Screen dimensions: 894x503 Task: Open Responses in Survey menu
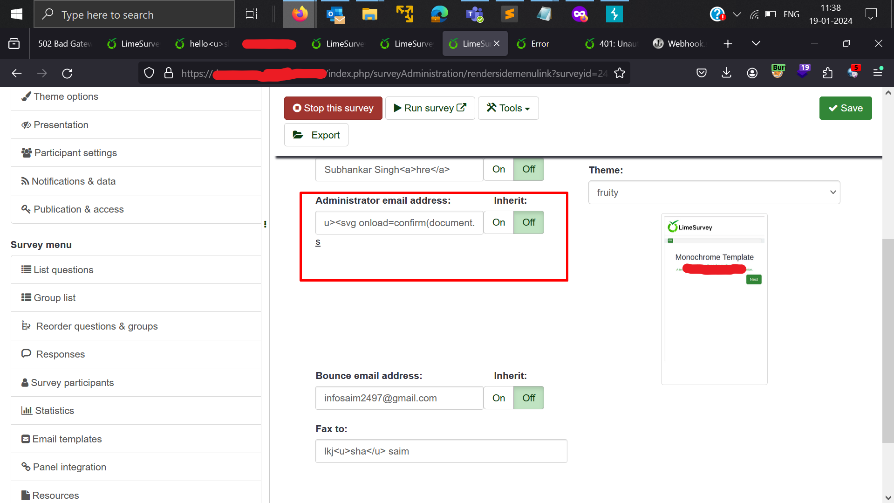[136, 354]
